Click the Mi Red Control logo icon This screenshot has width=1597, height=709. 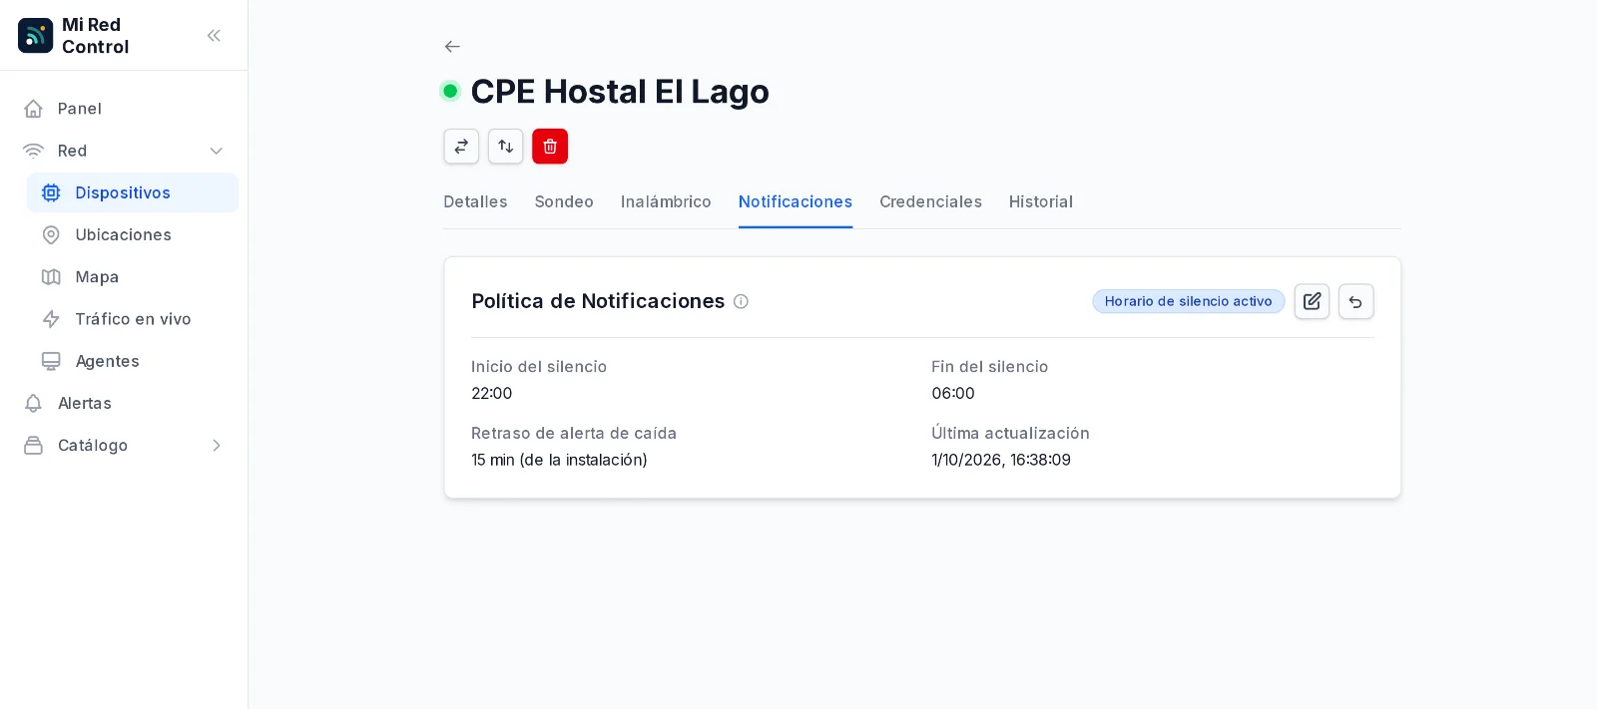(x=36, y=35)
